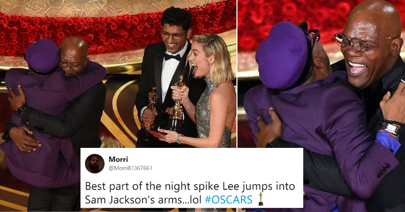Click the Oscar statuette emoji in the tweet

(261, 199)
